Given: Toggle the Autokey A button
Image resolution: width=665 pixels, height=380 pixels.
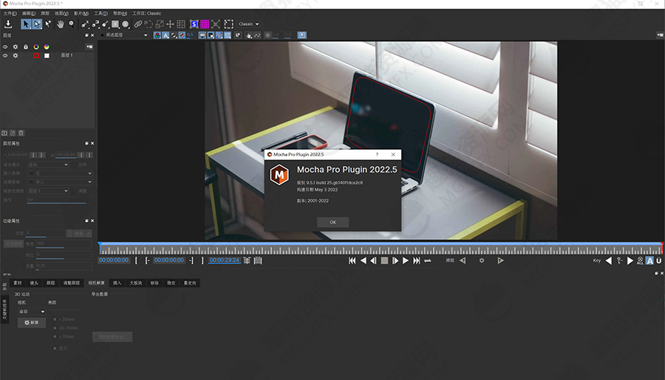Looking at the screenshot, I should (649, 260).
